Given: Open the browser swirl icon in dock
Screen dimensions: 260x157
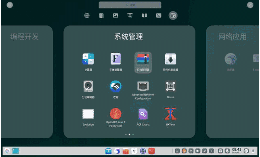Looking at the screenshot, I should (x=117, y=151).
